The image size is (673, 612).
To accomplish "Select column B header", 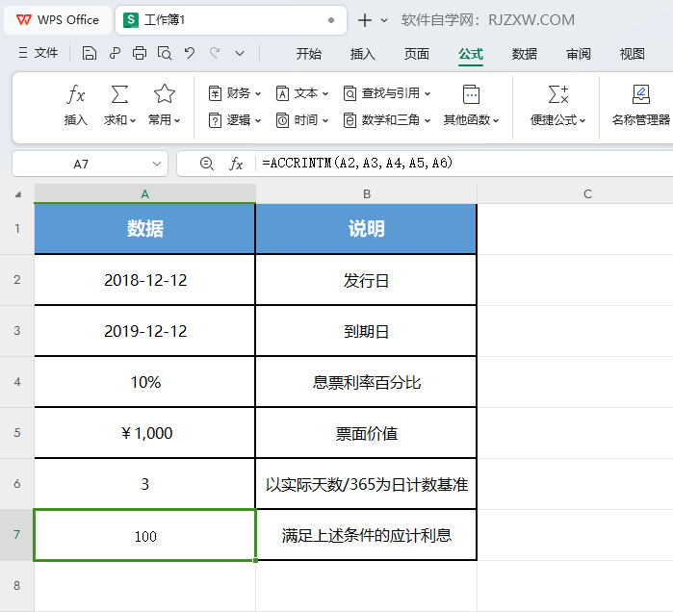I will tap(366, 193).
